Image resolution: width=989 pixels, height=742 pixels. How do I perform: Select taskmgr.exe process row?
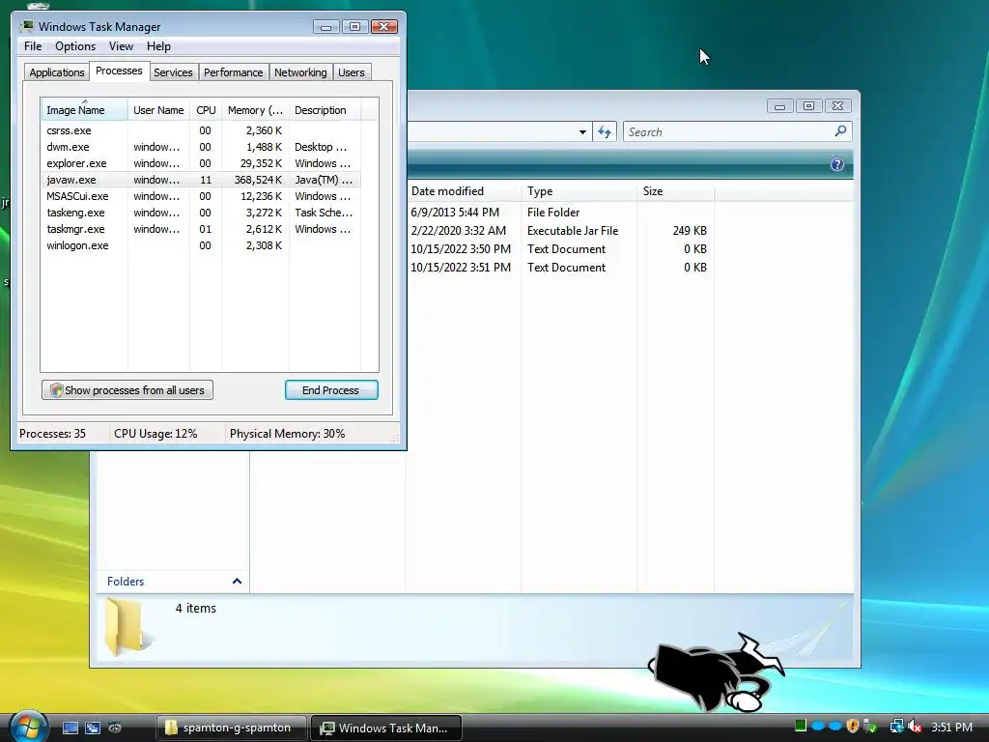click(x=201, y=229)
